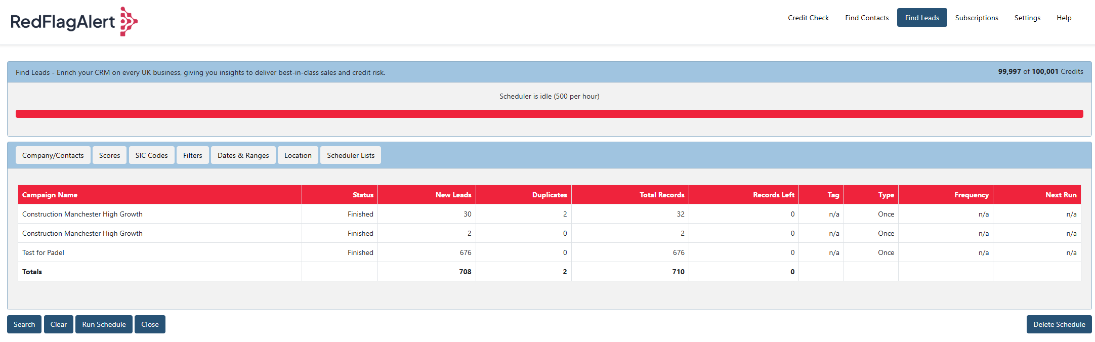
Task: Open the Dates & Ranges tab
Action: pyautogui.click(x=243, y=155)
